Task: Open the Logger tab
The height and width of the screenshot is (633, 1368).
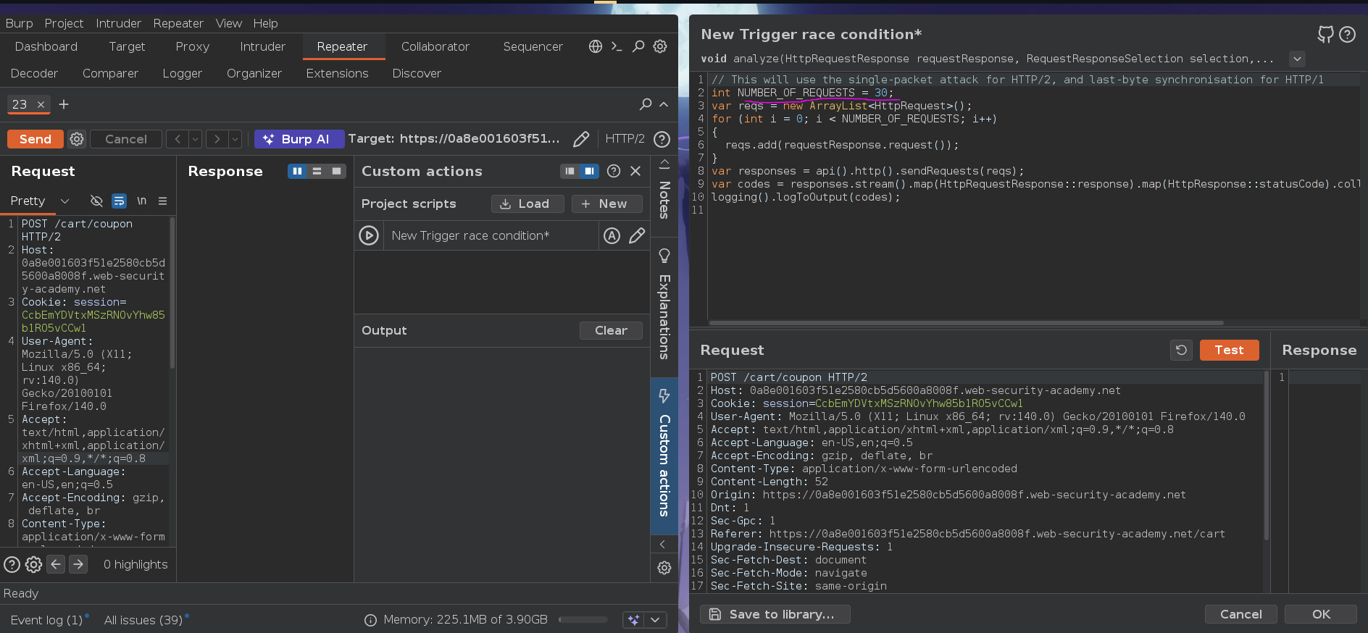Action: point(183,73)
